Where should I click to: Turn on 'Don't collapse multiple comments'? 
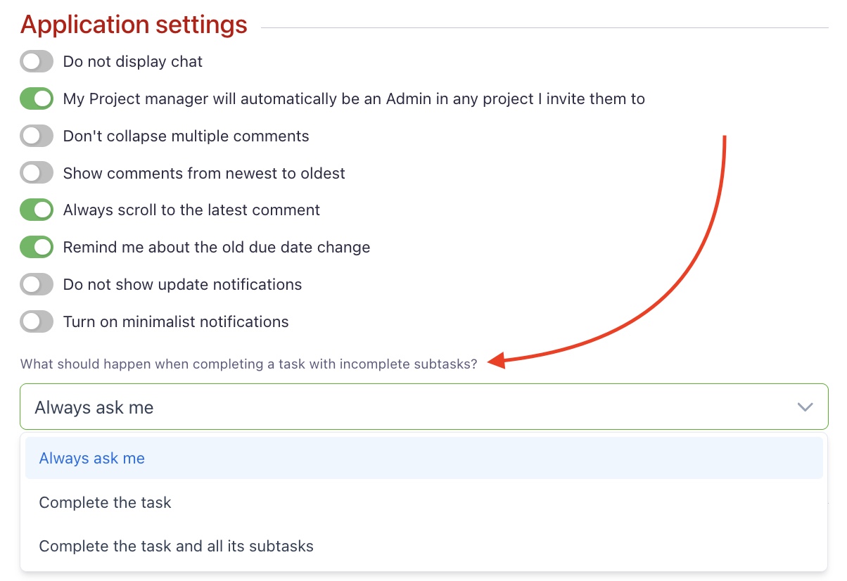click(36, 136)
